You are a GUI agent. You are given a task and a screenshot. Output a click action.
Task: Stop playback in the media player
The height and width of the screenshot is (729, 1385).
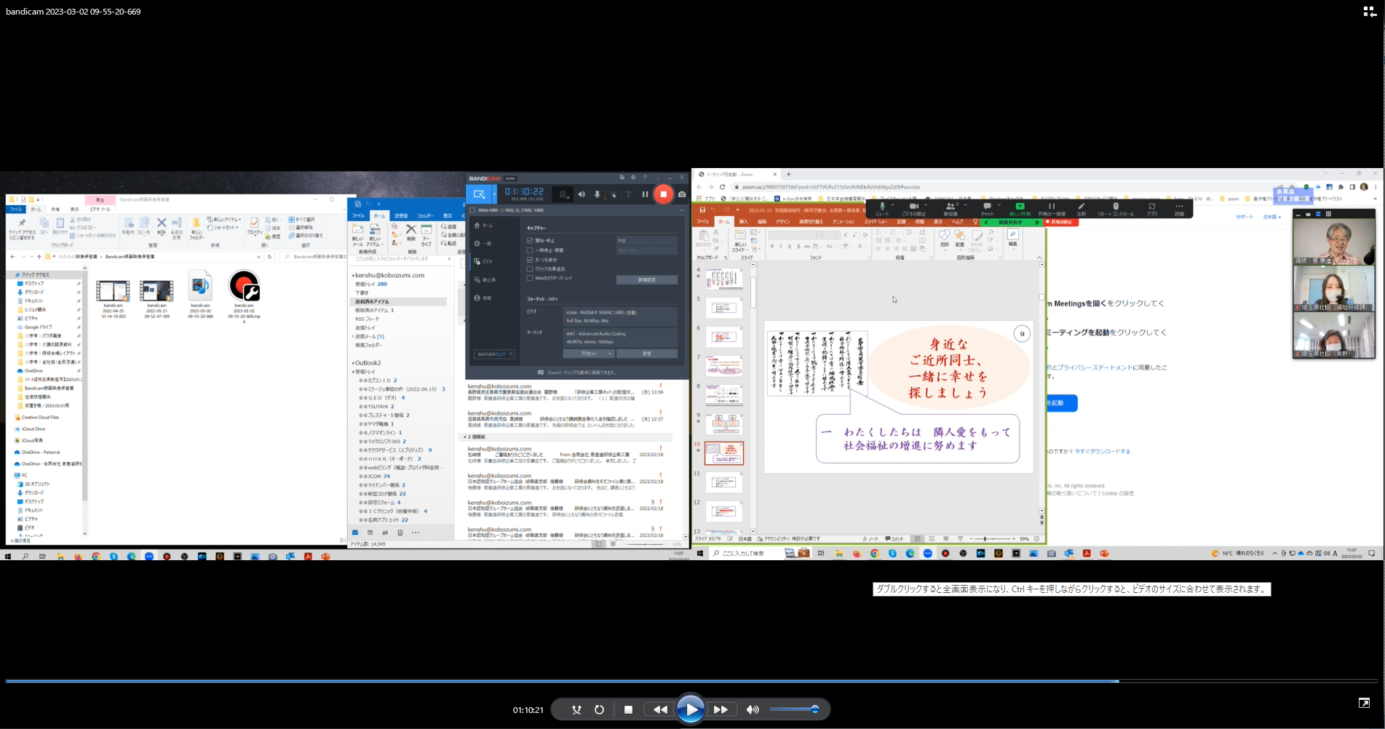(628, 709)
